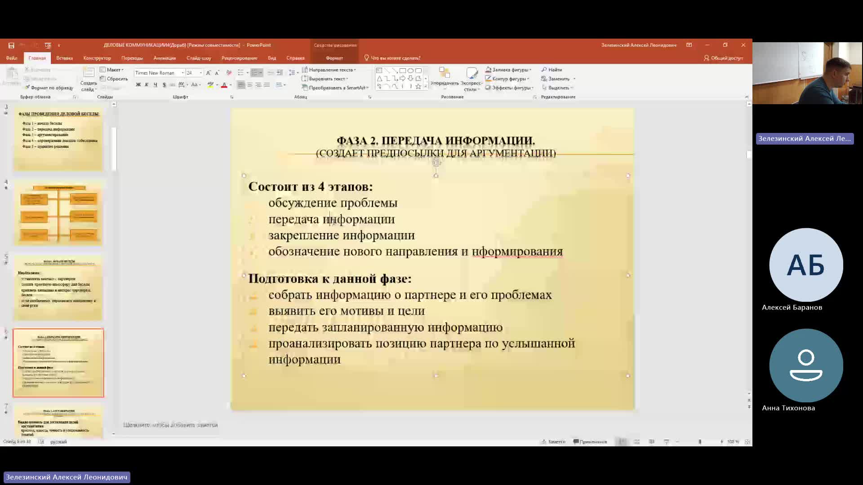Click the start slideshow from beginning icon

pyautogui.click(x=48, y=45)
